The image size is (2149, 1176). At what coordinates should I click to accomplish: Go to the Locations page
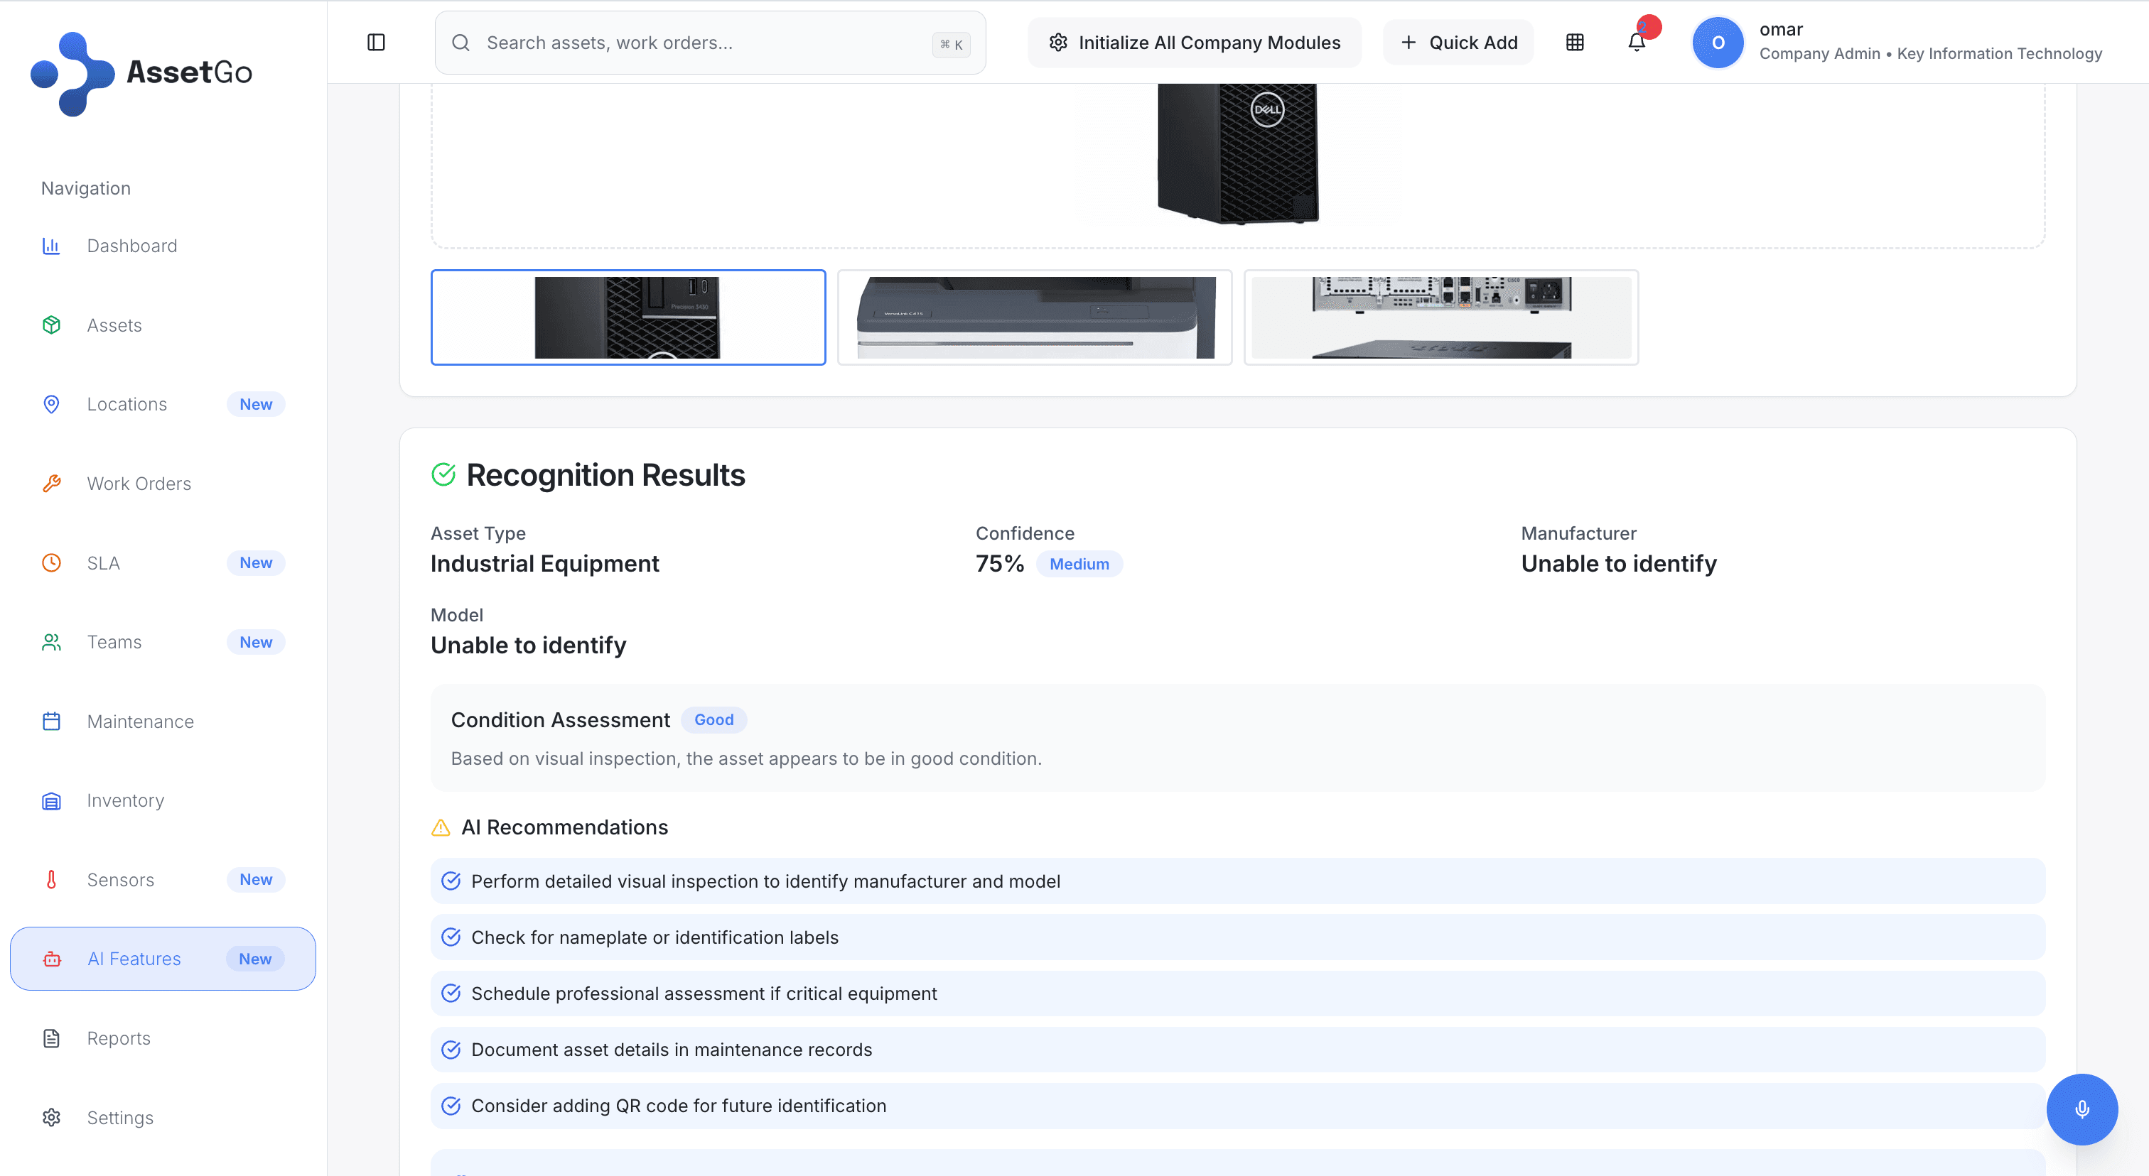coord(126,404)
